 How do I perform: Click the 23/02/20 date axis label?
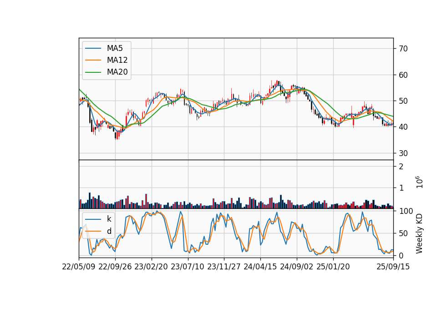coord(151,267)
